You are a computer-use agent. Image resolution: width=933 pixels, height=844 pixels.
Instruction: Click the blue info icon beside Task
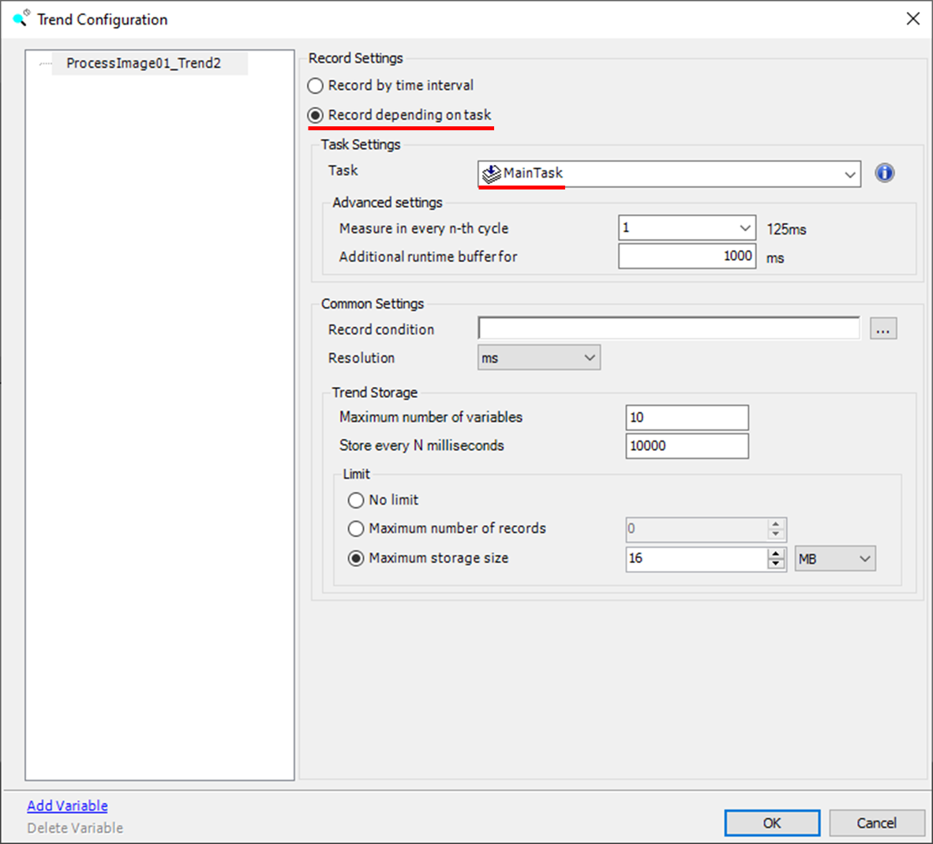pos(884,173)
